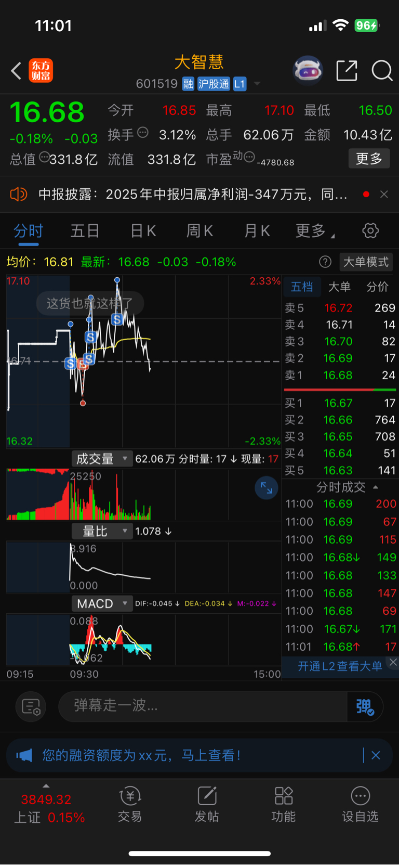
Task: Tap the share export icon
Action: 347,71
